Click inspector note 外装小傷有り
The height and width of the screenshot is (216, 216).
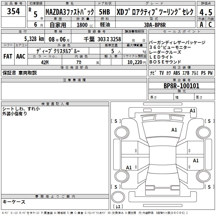point(15,114)
